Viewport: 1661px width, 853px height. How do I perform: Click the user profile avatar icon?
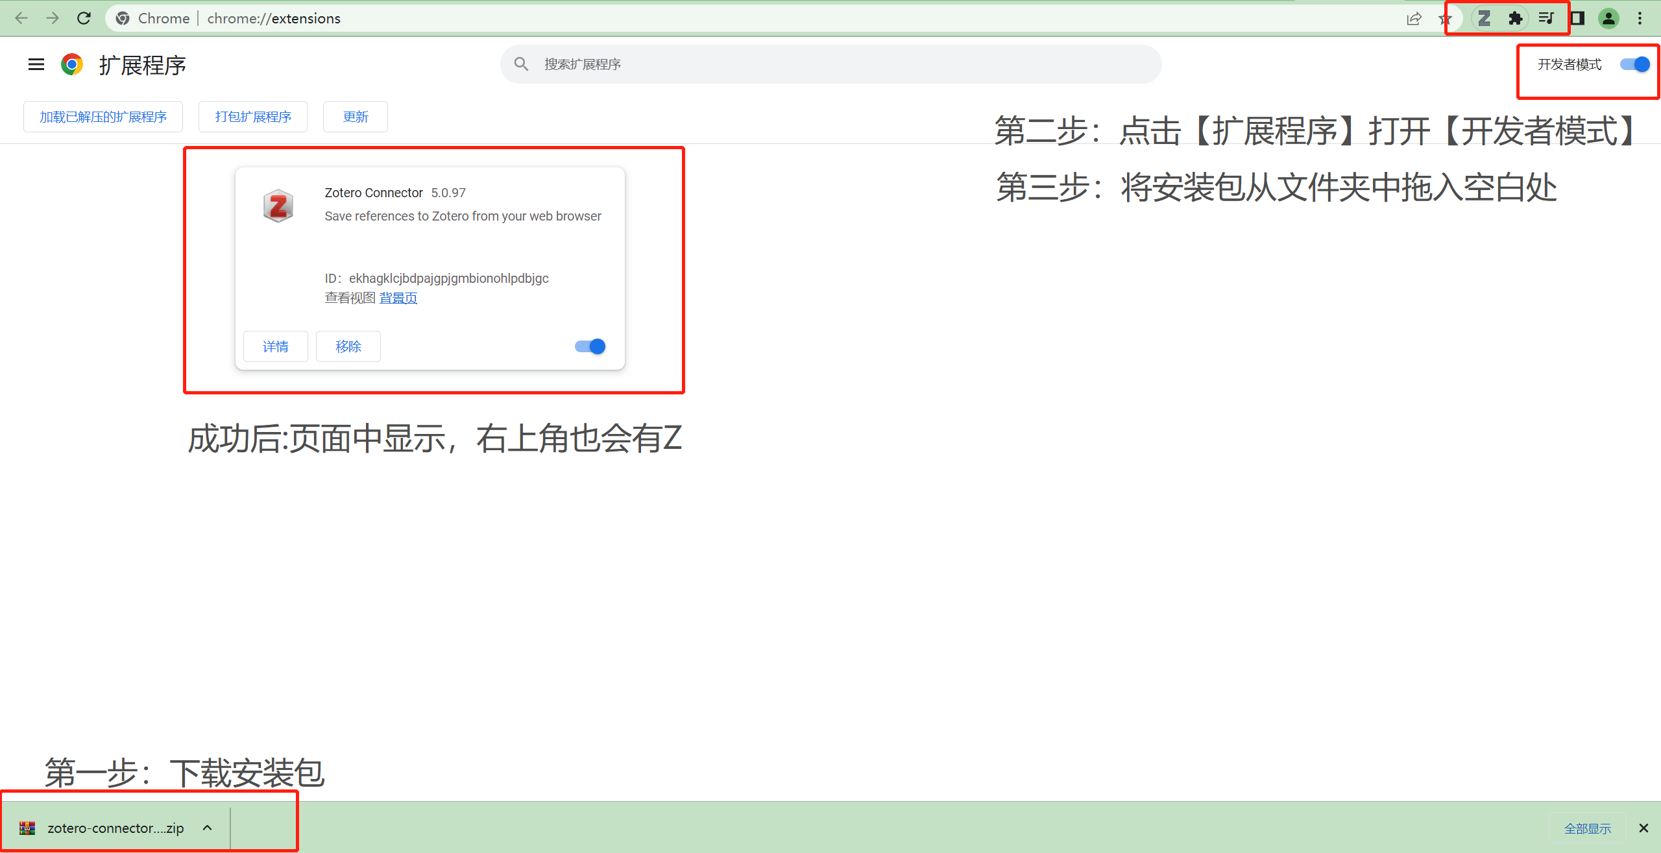pos(1608,18)
